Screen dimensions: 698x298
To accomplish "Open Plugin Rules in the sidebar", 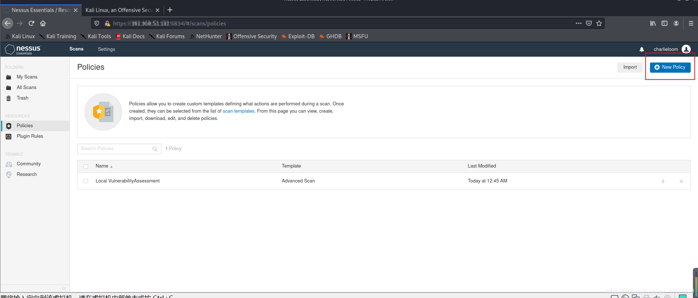I will (30, 136).
